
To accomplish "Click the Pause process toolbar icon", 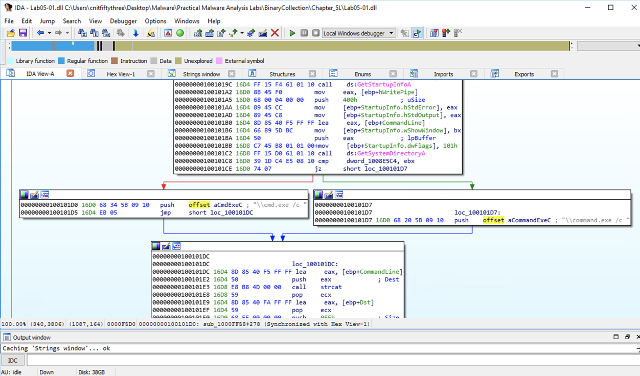I will 304,33.
